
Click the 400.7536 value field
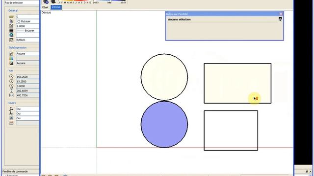tap(27, 95)
